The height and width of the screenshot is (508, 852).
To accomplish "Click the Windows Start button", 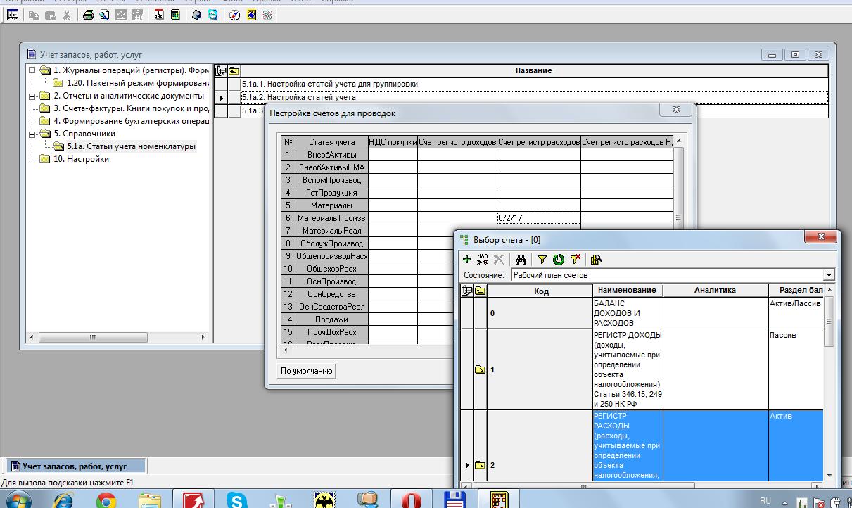I will [x=20, y=499].
